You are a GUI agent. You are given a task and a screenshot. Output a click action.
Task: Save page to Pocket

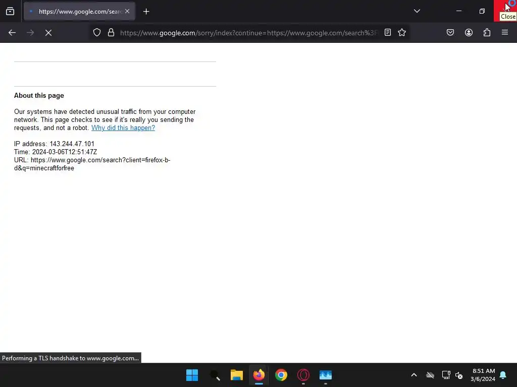coord(450,33)
